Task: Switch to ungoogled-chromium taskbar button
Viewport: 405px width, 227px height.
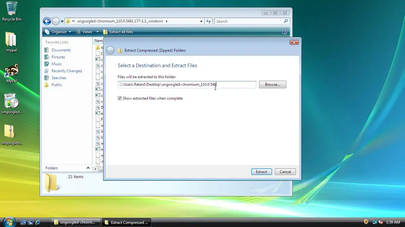Action: point(76,222)
